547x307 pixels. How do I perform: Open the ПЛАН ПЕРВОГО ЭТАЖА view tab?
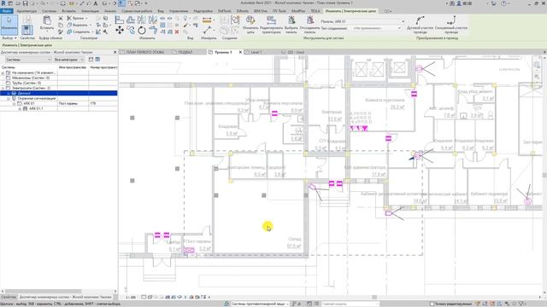[145, 52]
